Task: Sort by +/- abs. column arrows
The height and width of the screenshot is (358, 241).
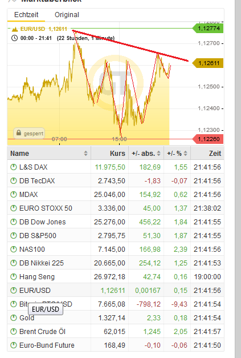Action: pyautogui.click(x=159, y=154)
